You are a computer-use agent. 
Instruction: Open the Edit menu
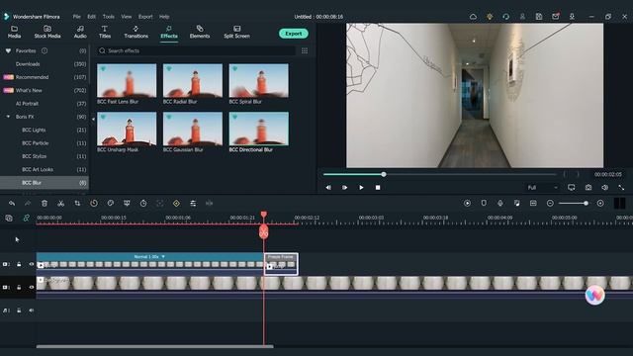(92, 17)
